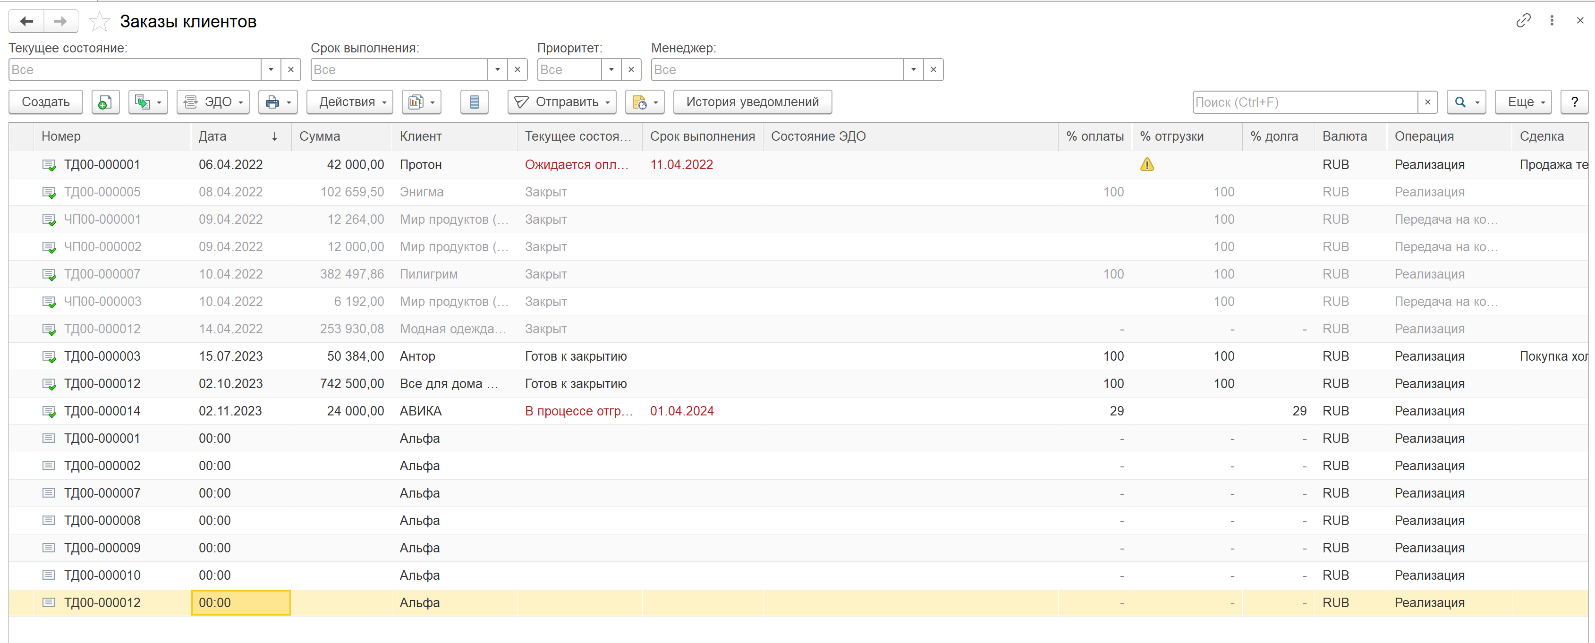Go back with the left arrow button
The height and width of the screenshot is (643, 1595).
point(26,22)
